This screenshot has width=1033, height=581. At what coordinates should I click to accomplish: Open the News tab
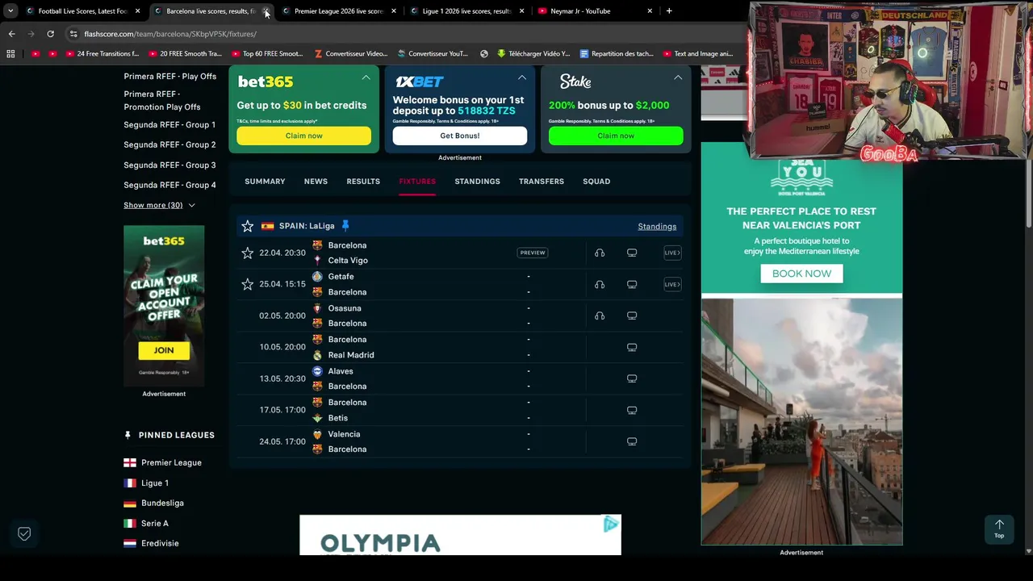(x=316, y=182)
